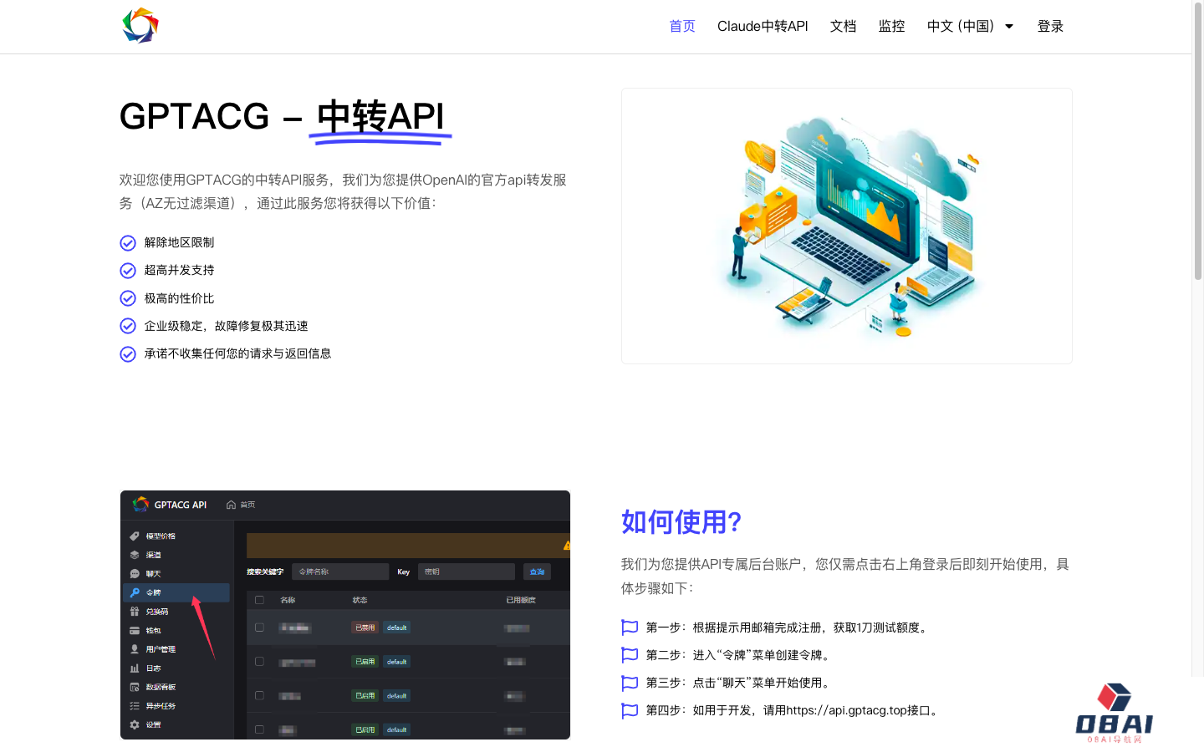Open the Claude中转API menu item
The height and width of the screenshot is (752, 1204).
(x=763, y=26)
